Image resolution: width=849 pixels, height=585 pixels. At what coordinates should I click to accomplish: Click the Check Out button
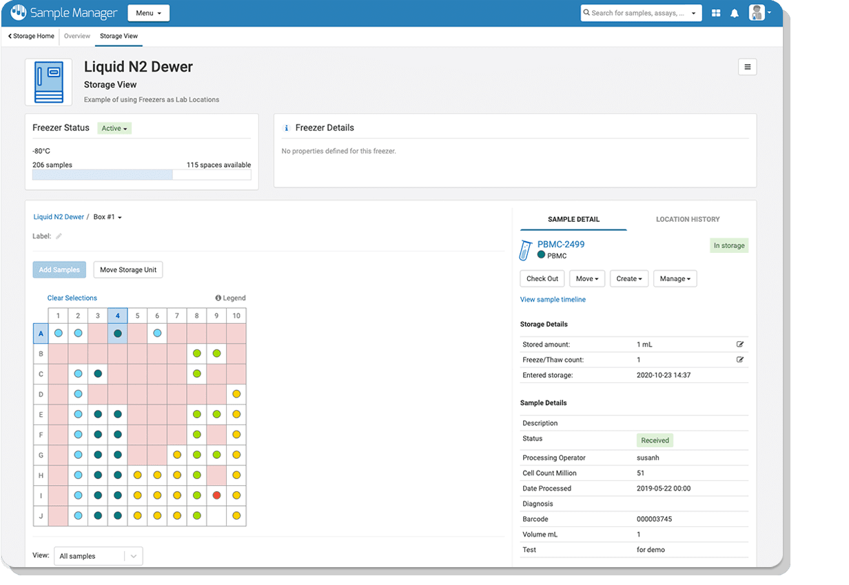coord(542,278)
